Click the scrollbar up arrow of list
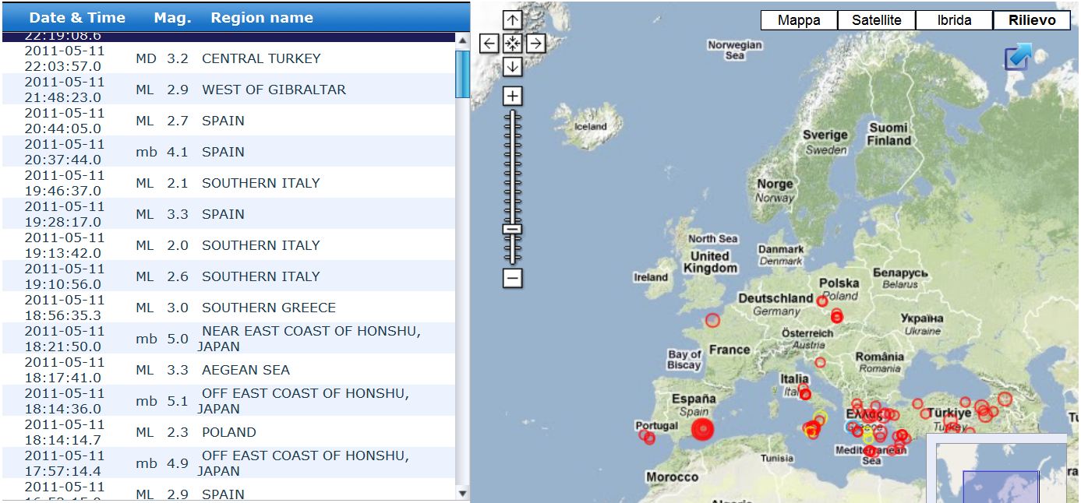 click(463, 40)
